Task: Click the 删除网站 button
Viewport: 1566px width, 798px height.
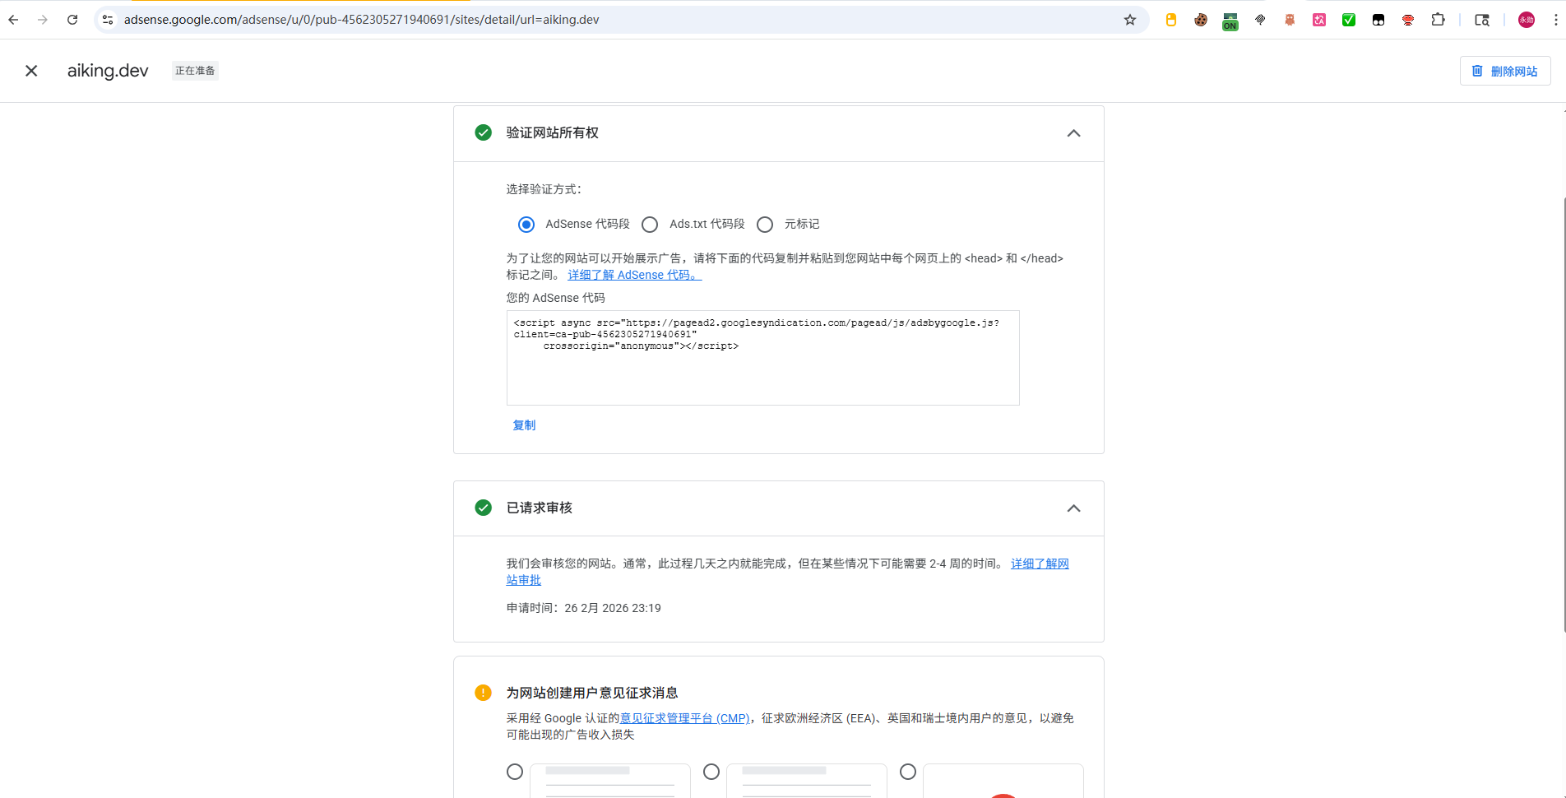Action: click(1505, 71)
